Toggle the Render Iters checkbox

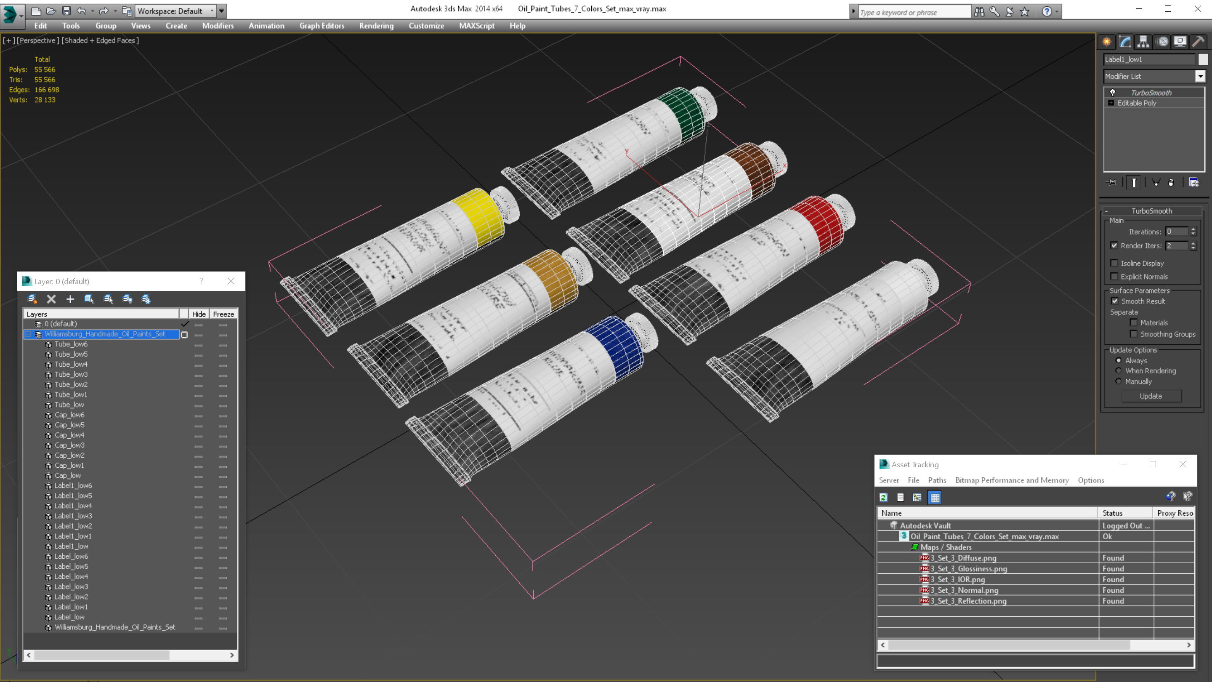(1114, 245)
